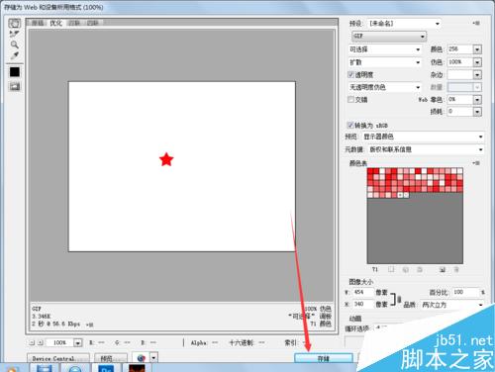The image size is (495, 372).
Task: Select the Slice Select tool
Action: [15, 34]
